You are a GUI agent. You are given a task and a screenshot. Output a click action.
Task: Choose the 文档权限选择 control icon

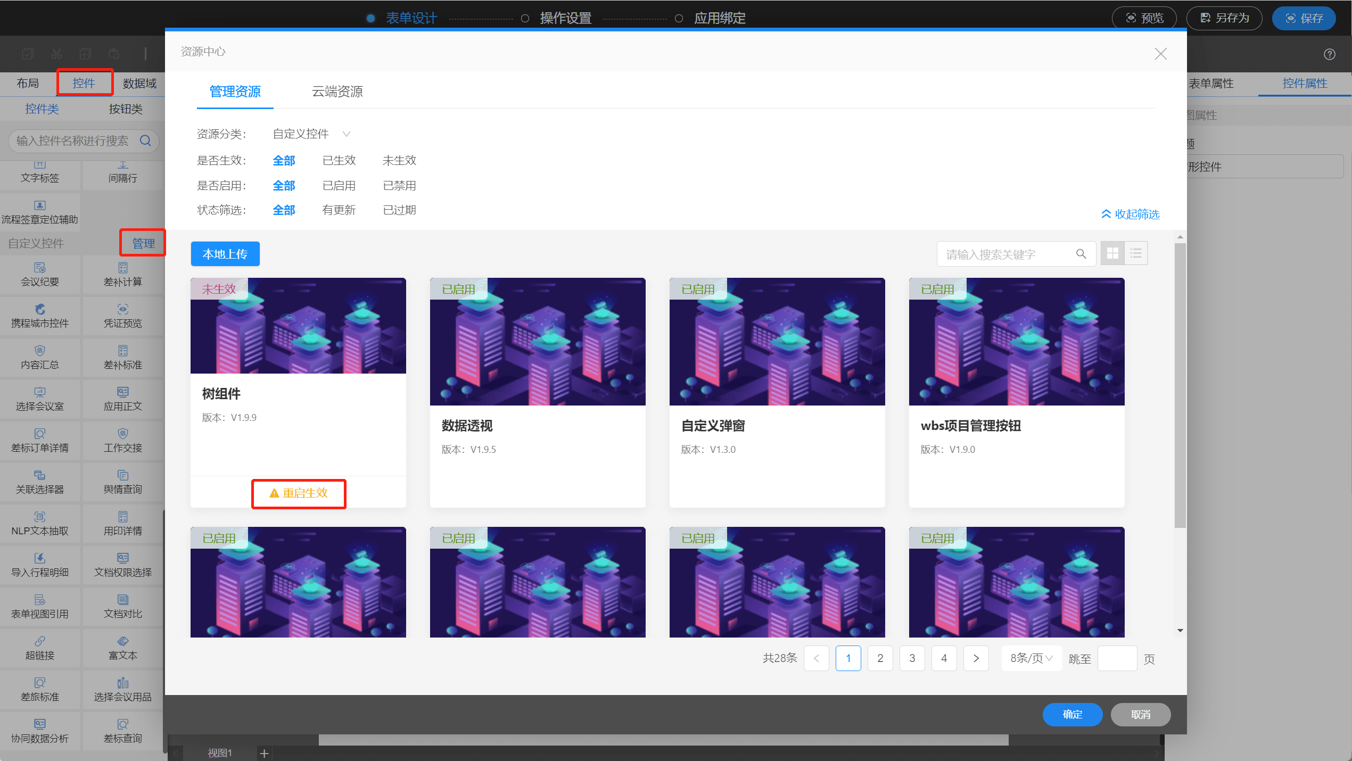(x=123, y=558)
